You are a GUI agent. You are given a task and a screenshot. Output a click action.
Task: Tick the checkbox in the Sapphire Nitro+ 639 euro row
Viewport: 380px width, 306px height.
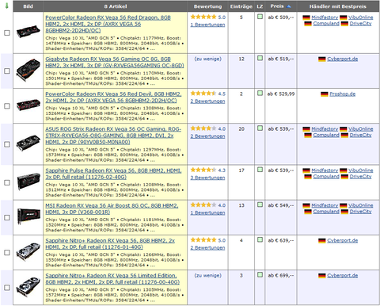click(7, 253)
